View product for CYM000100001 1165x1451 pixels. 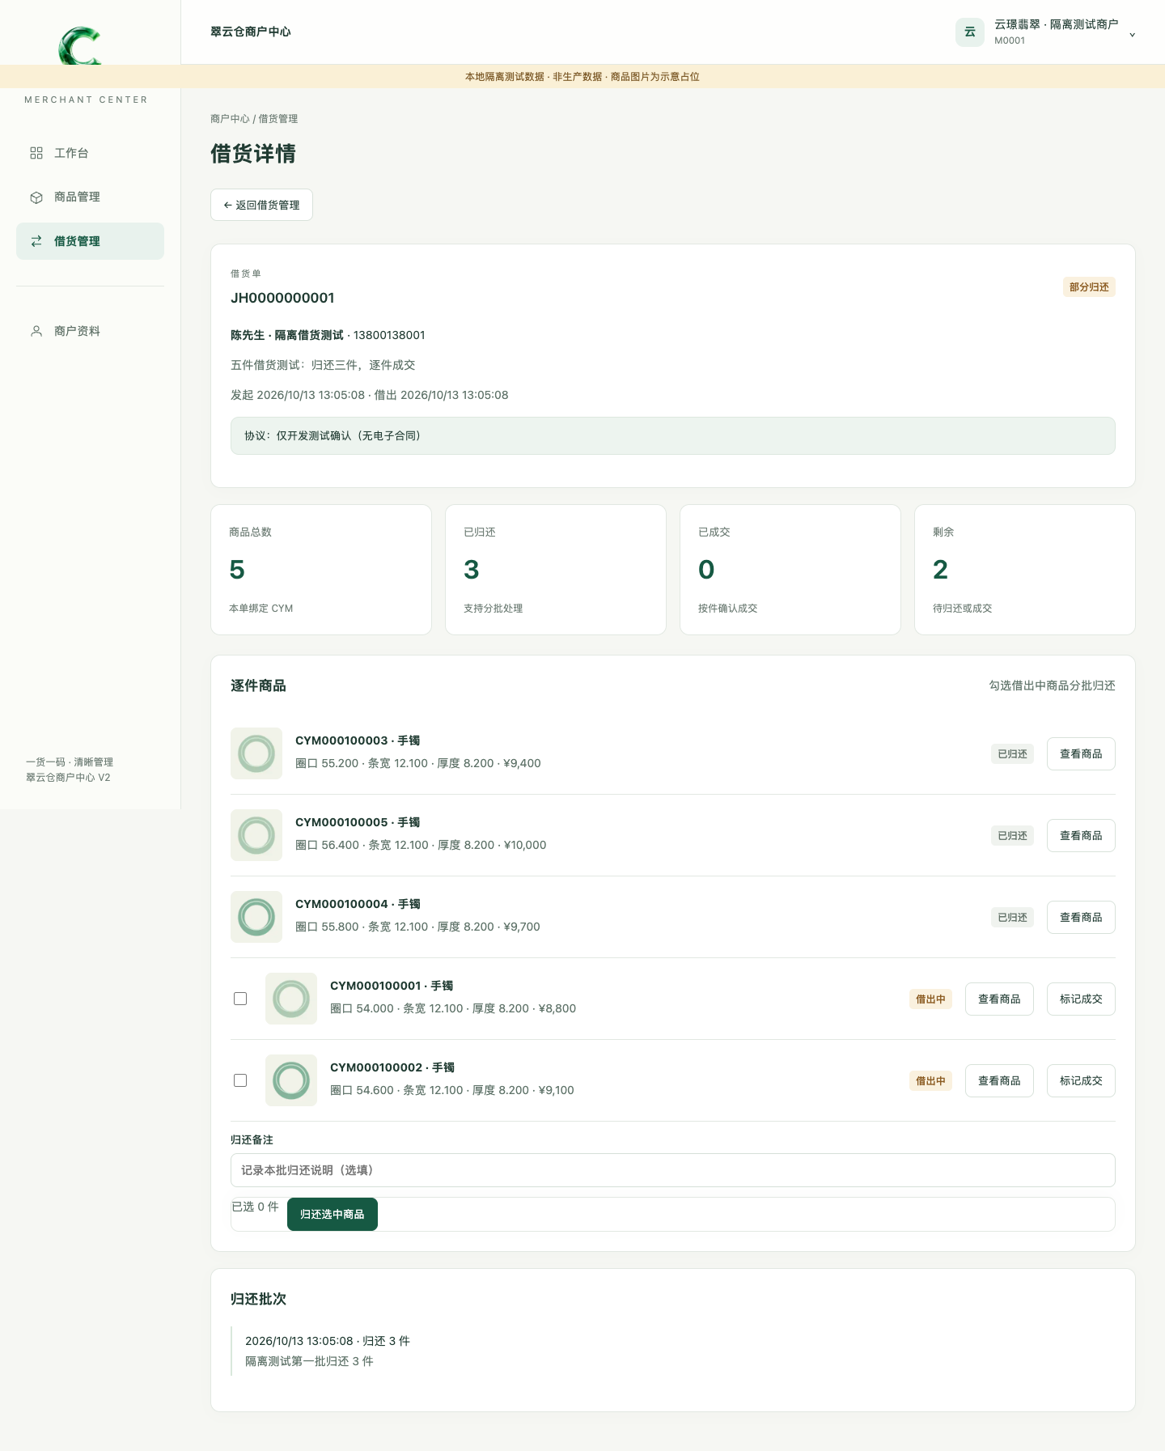point(999,999)
